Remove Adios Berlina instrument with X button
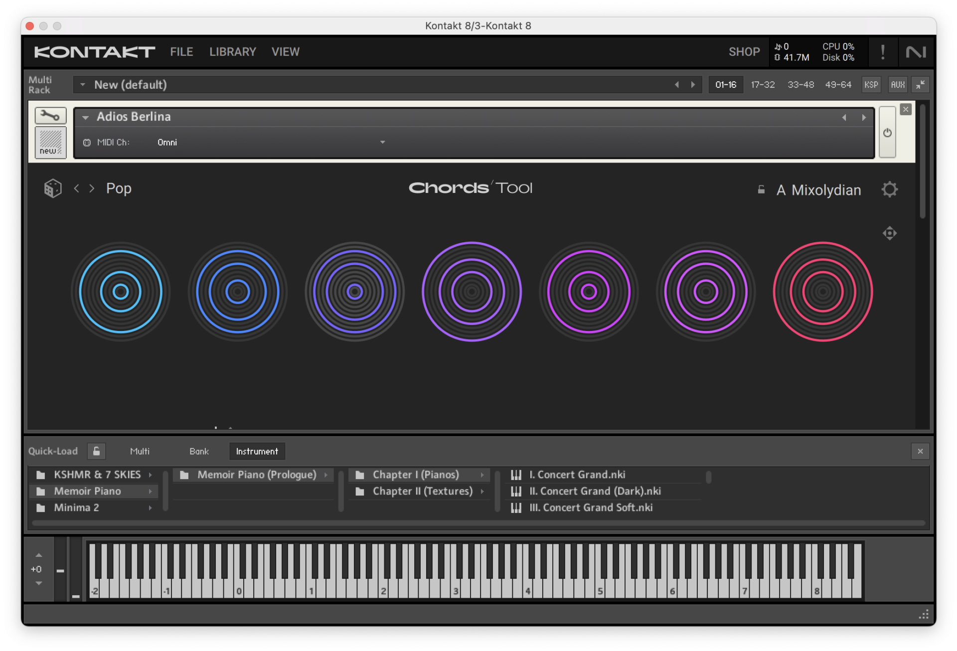The width and height of the screenshot is (957, 651). [906, 109]
